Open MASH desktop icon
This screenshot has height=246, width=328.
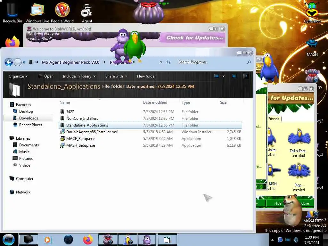[312, 48]
